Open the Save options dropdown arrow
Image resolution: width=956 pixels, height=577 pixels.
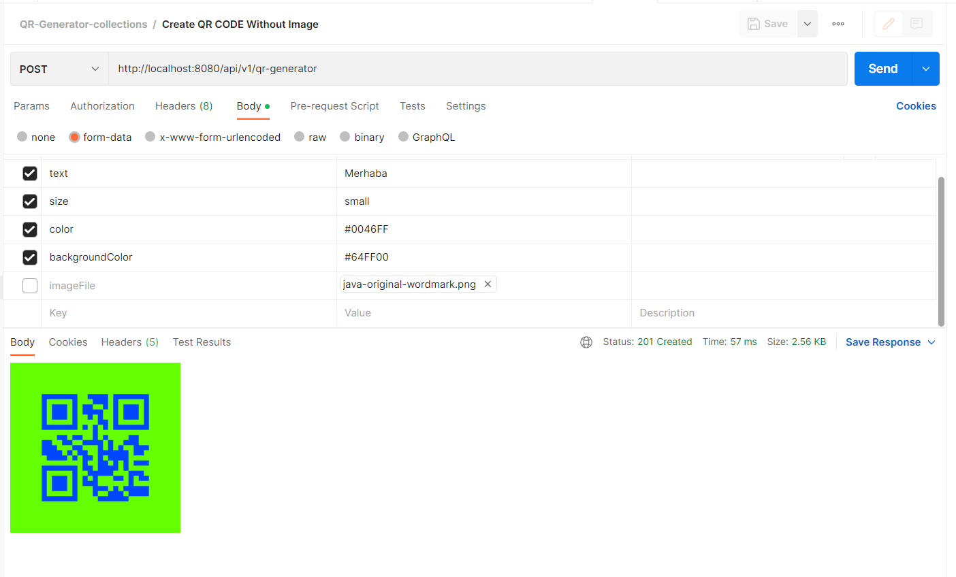[x=808, y=24]
